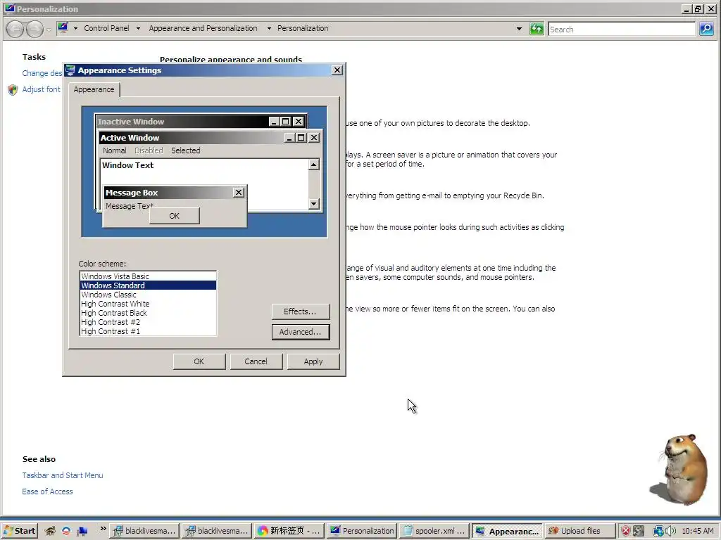Open the recent pages arrow beside Forward
This screenshot has width=721, height=540.
pyautogui.click(x=49, y=30)
